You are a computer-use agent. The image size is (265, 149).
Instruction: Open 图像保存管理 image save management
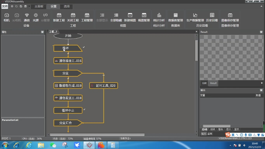(x=230, y=17)
